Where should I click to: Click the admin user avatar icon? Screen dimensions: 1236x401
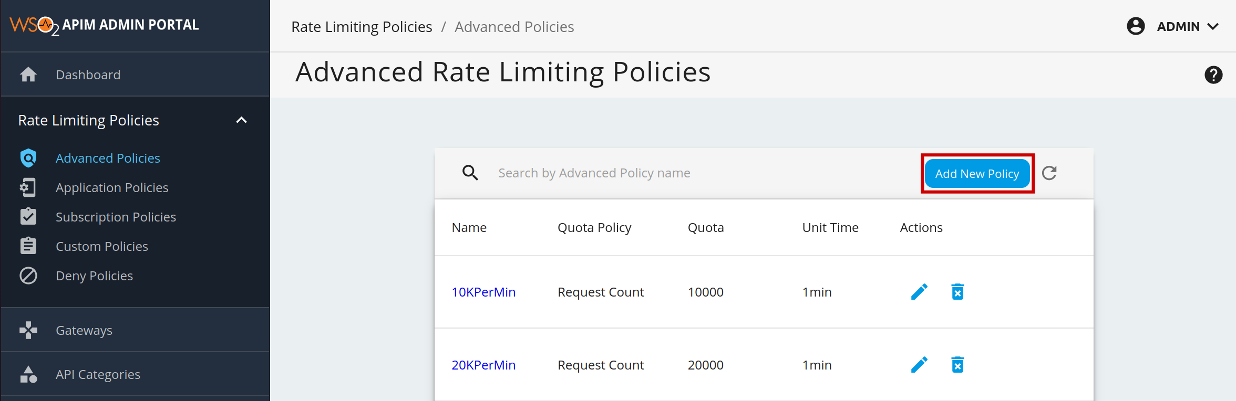[x=1136, y=26]
